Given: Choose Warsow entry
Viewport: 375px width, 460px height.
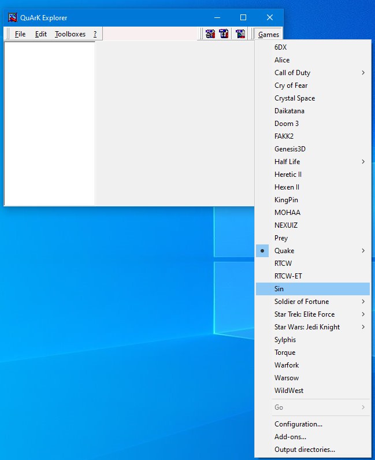Looking at the screenshot, I should point(313,377).
